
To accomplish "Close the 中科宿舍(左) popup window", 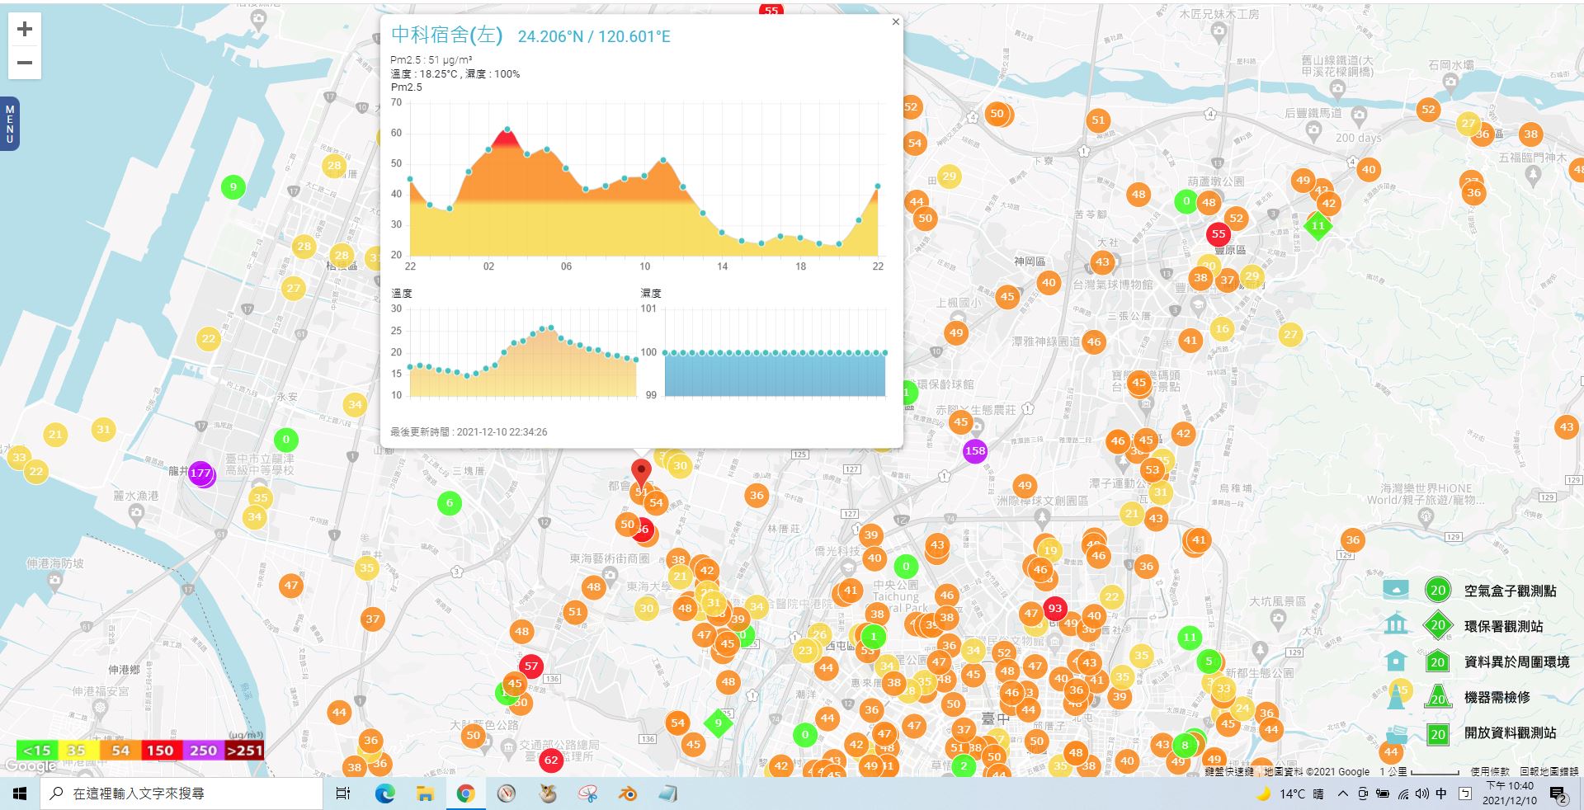I will pyautogui.click(x=895, y=22).
